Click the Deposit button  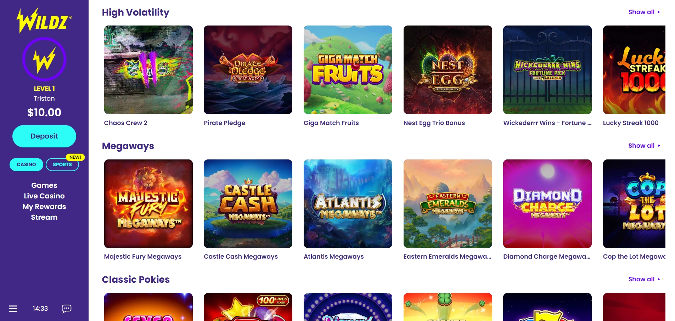pos(44,136)
